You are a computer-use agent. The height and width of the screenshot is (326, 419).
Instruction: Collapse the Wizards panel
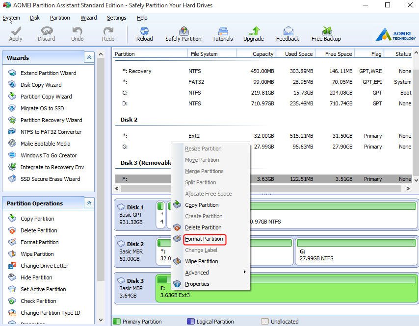coord(89,57)
